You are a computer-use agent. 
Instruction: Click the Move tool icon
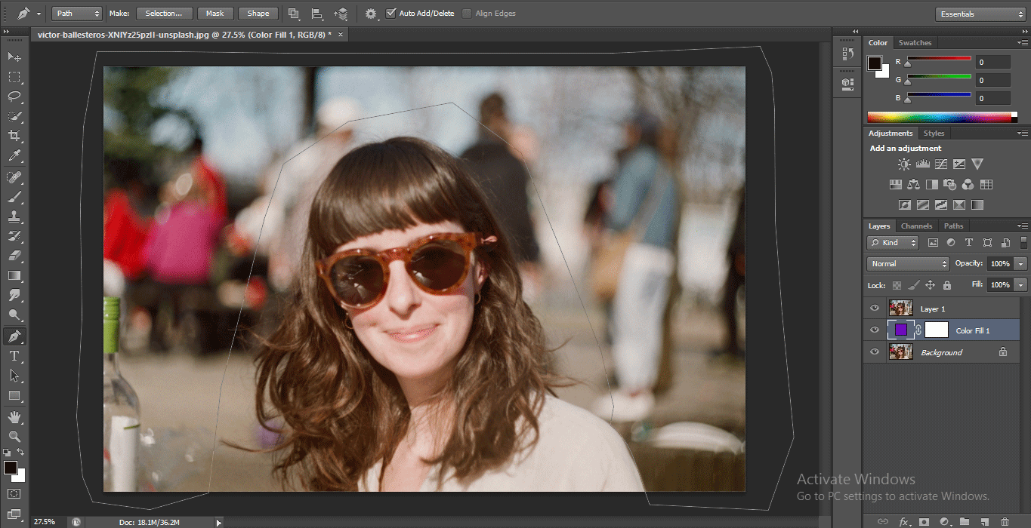[14, 57]
